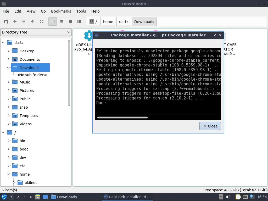The width and height of the screenshot is (268, 201).
Task: Select the Public folder in tree
Action: click(x=21, y=99)
